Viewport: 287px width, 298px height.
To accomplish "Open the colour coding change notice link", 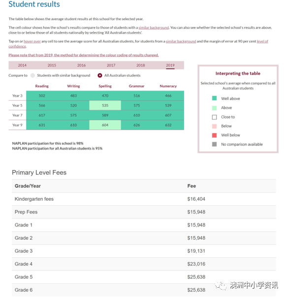I will point(84,55).
